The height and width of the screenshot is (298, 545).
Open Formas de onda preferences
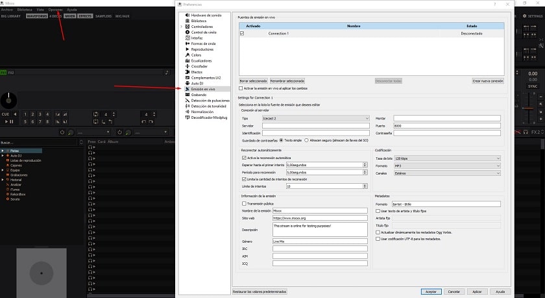(203, 43)
